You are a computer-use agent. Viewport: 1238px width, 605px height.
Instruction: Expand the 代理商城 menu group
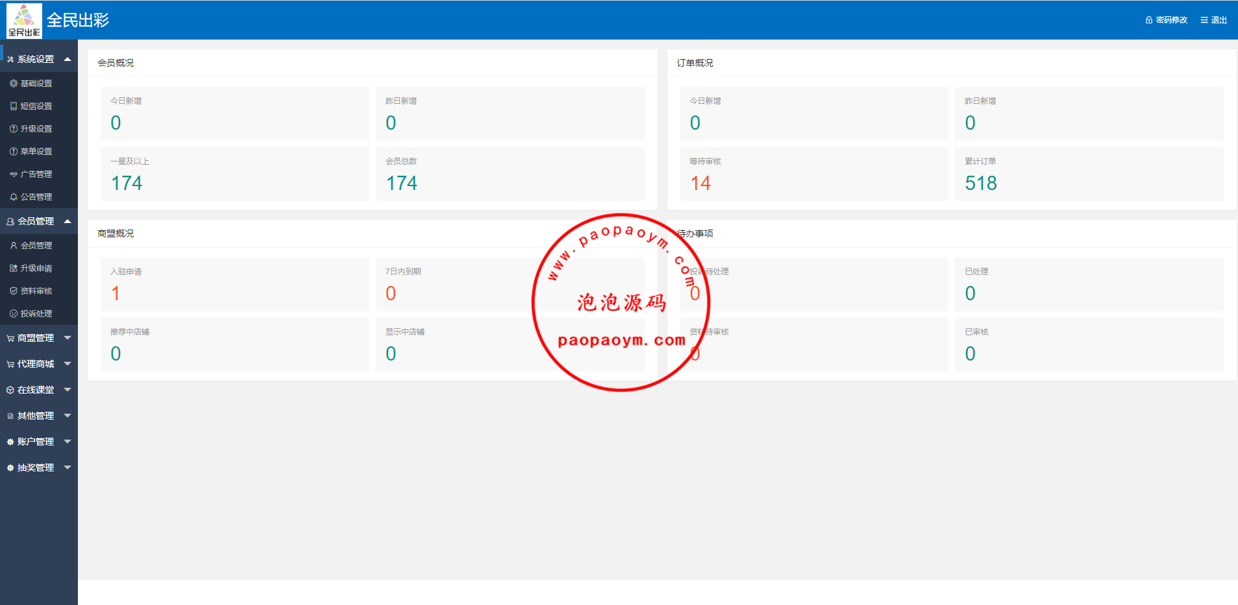click(x=68, y=364)
